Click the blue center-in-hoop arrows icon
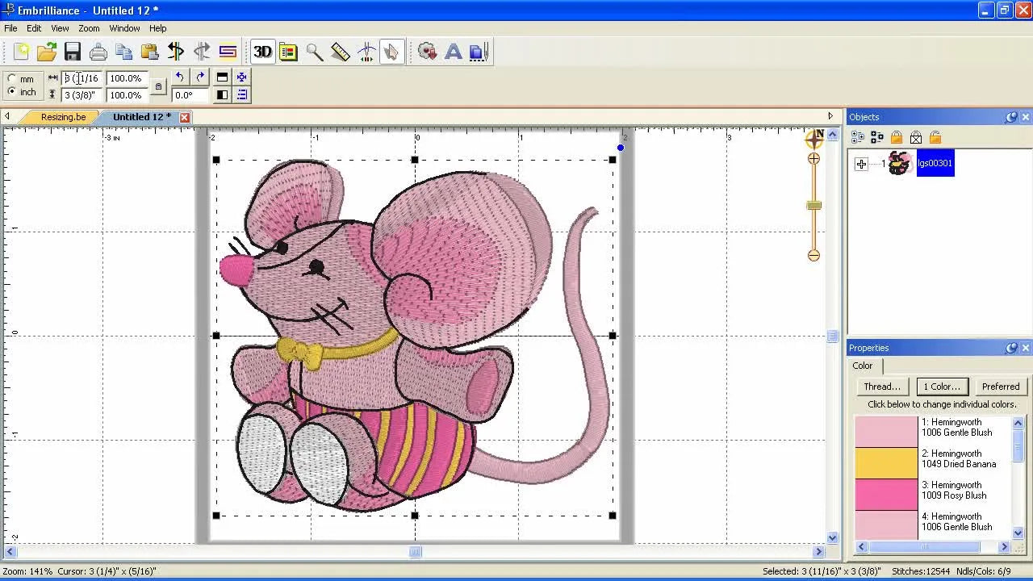This screenshot has height=581, width=1033. [241, 77]
